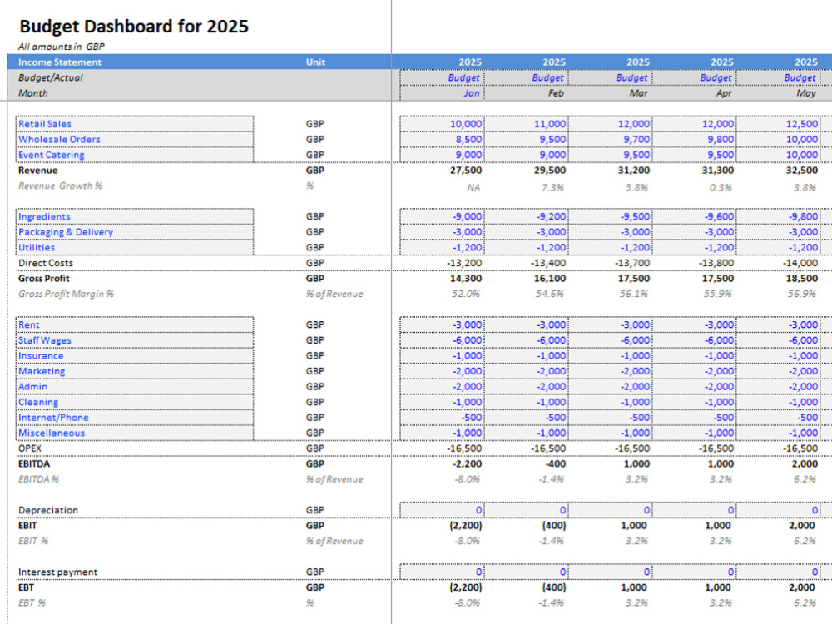Select the Admin label cell
This screenshot has width=832, height=624.
click(x=135, y=386)
